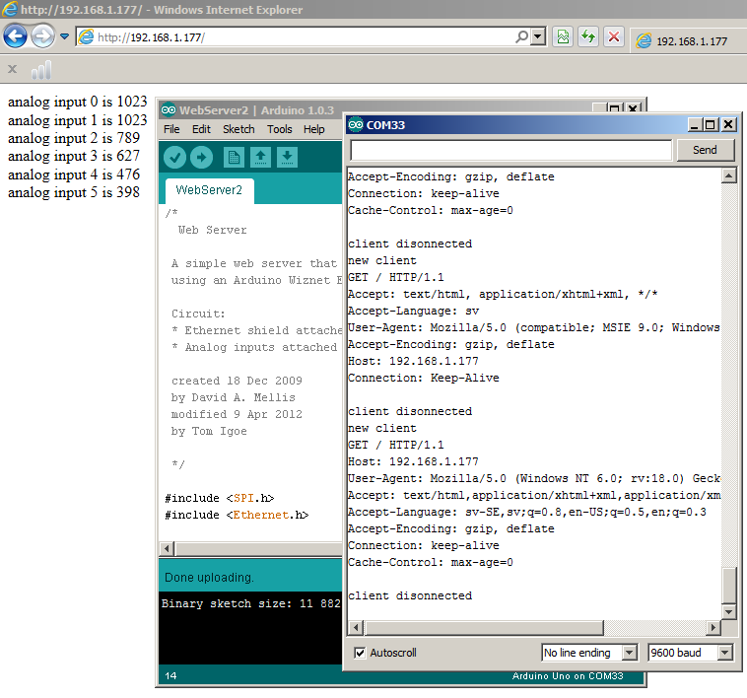Click the 'analog input 0 is 1023' text
Viewport: 747px width, 698px height.
click(x=77, y=102)
